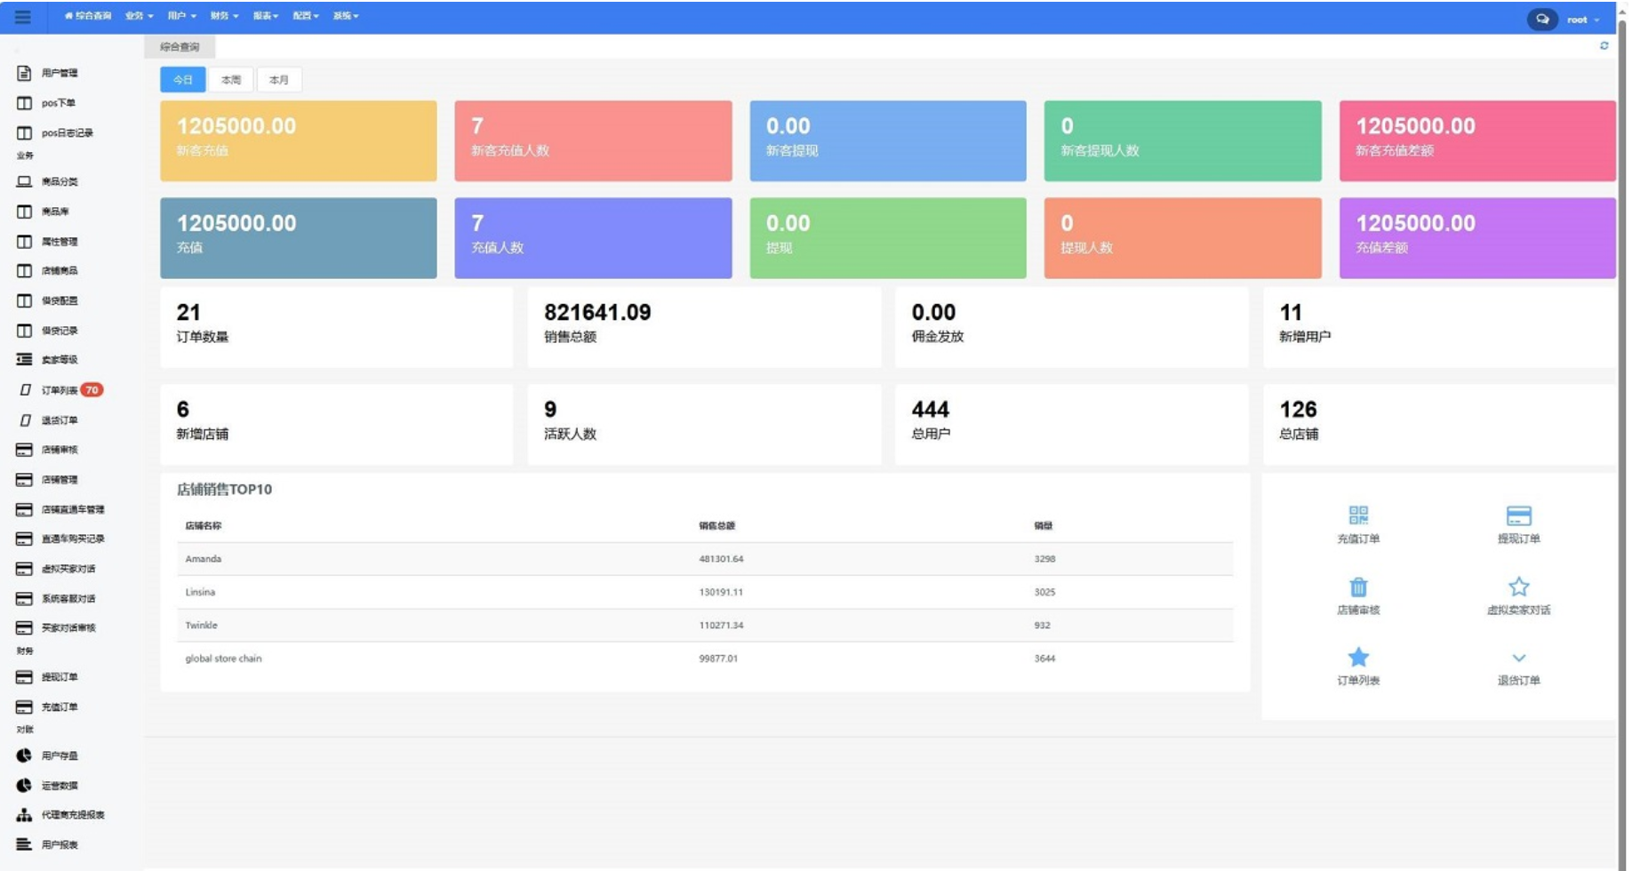Go to 用户管理 in the sidebar
This screenshot has width=1632, height=871.
[59, 73]
